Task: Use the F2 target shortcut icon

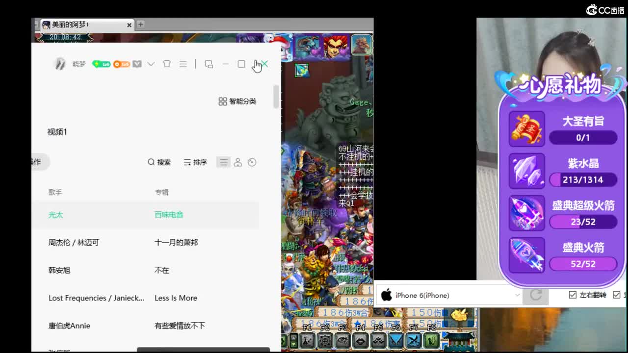Action: tap(325, 340)
